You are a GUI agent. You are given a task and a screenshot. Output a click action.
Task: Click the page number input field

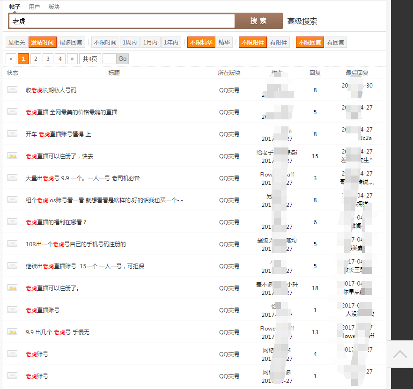click(109, 59)
